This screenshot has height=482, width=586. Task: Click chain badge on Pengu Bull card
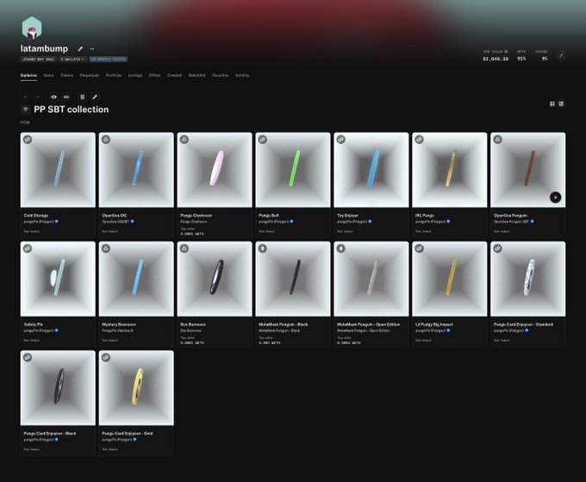pos(263,140)
